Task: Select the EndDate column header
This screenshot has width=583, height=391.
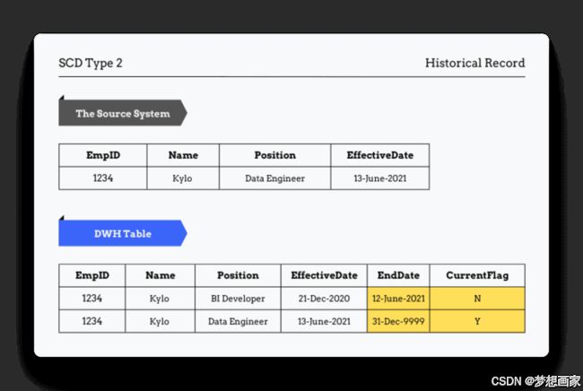Action: pyautogui.click(x=398, y=275)
